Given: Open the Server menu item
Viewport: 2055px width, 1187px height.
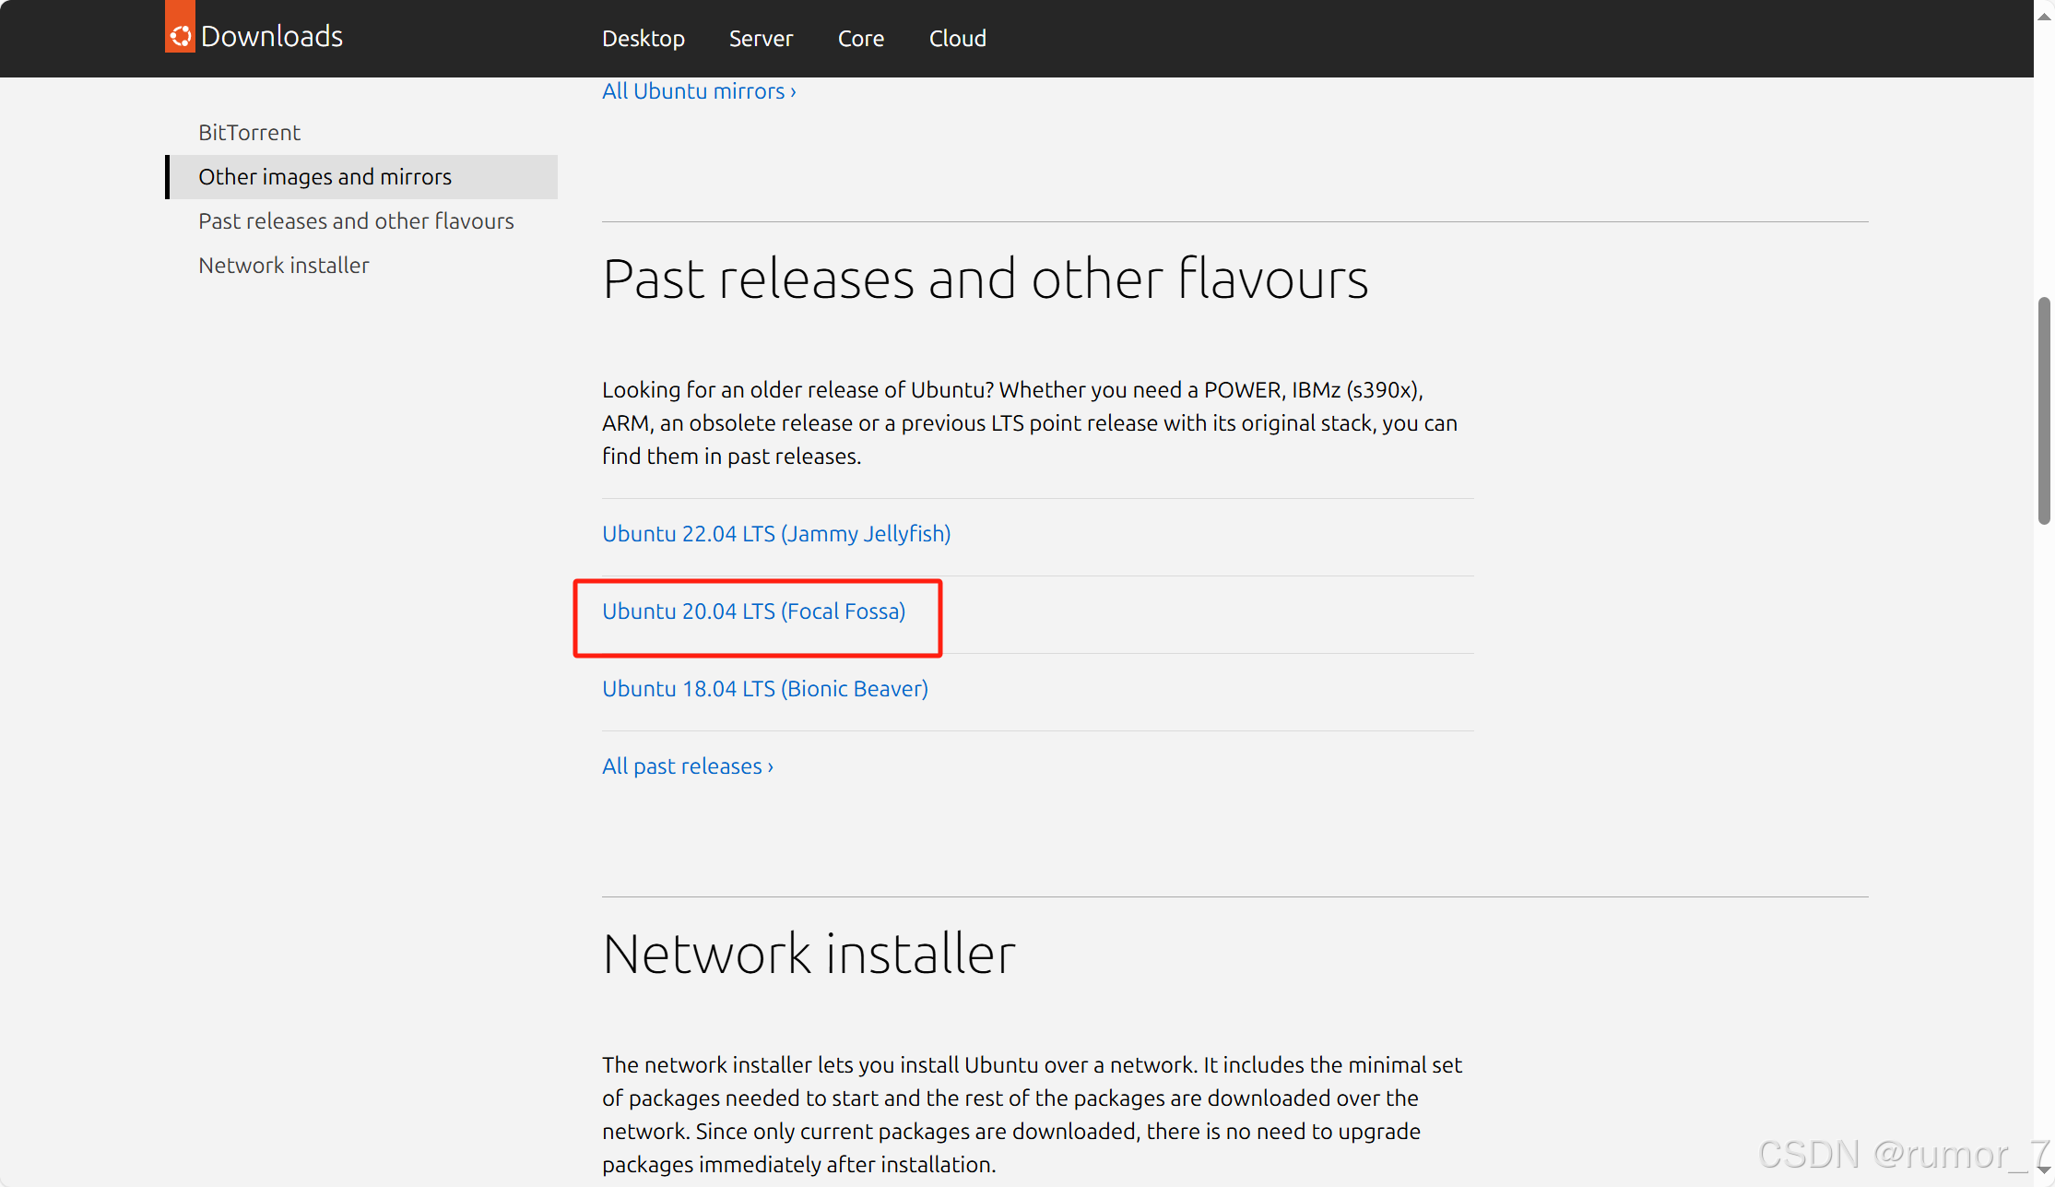Looking at the screenshot, I should [x=761, y=39].
